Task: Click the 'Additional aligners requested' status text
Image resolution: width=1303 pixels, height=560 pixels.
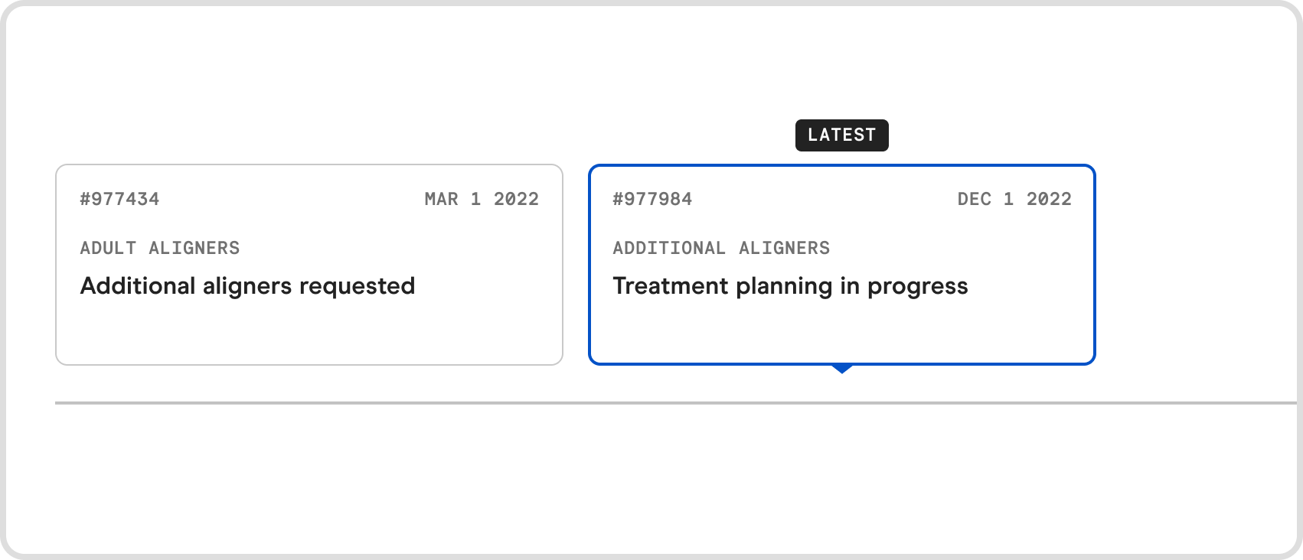Action: (x=247, y=286)
